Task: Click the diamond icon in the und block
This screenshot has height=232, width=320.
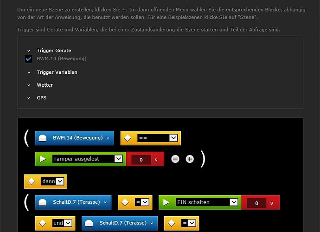Action: tap(43, 223)
